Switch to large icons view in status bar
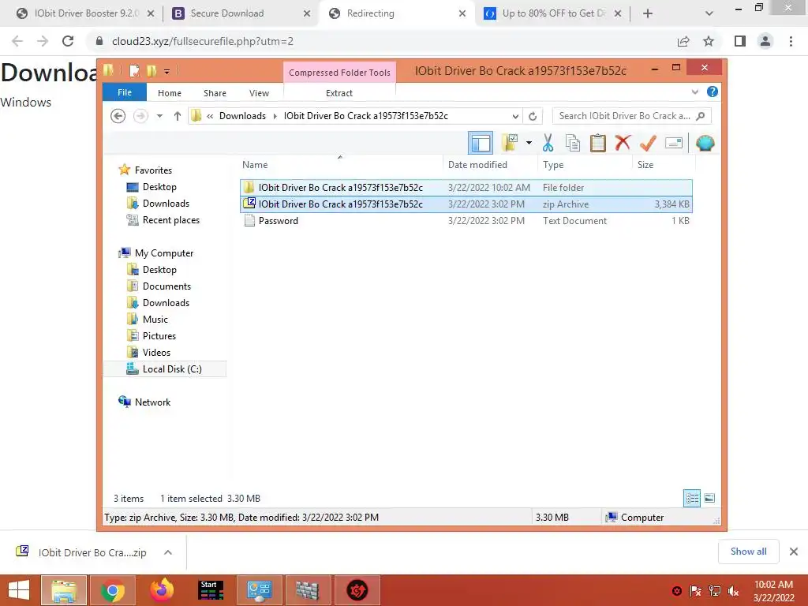 [x=709, y=499]
